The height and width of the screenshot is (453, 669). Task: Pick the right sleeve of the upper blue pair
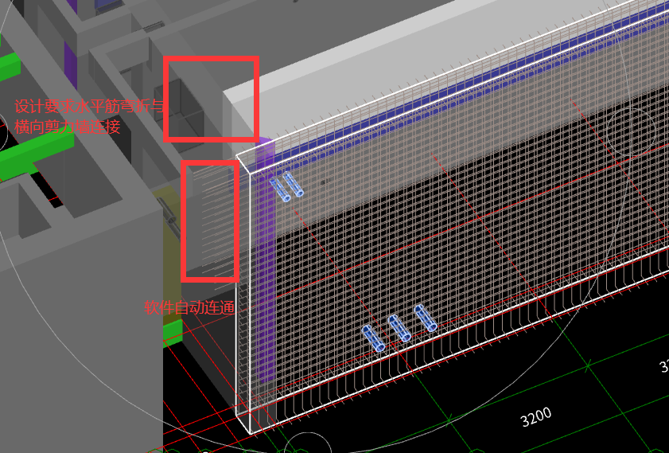click(293, 184)
